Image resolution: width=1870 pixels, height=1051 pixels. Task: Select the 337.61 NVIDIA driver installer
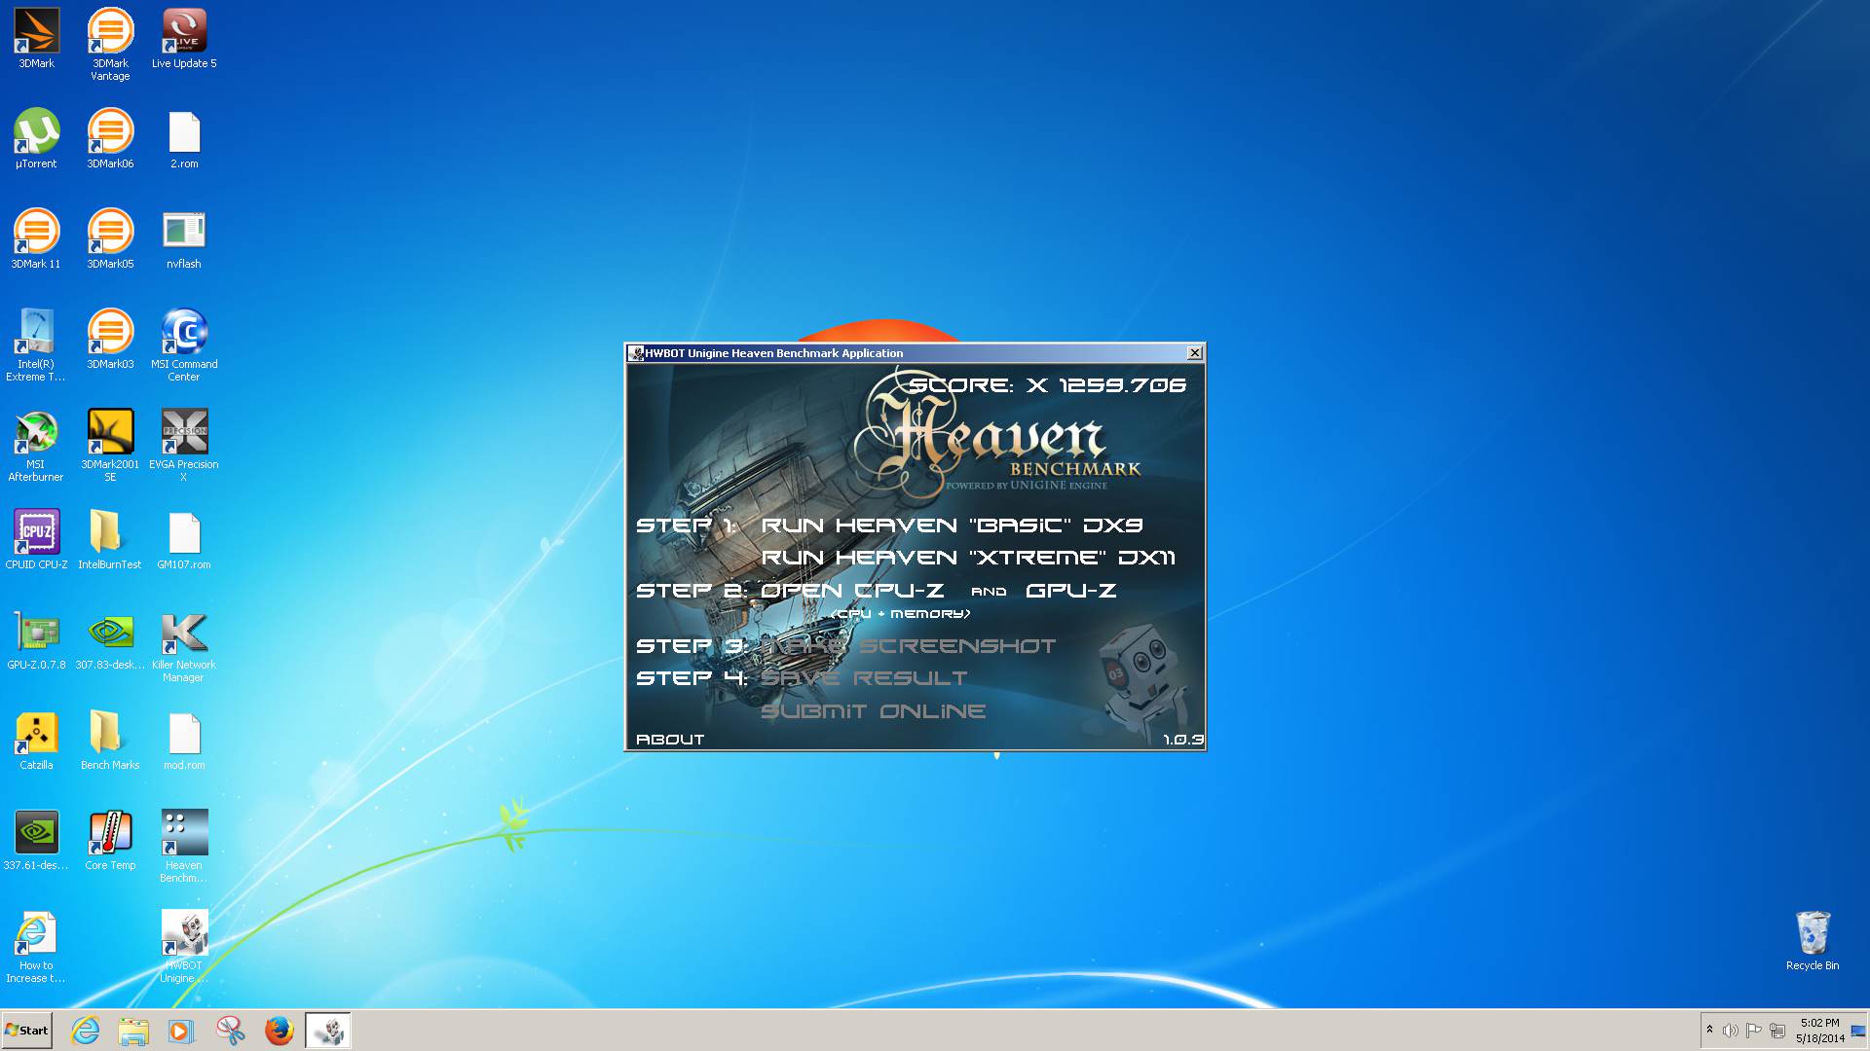(x=36, y=841)
